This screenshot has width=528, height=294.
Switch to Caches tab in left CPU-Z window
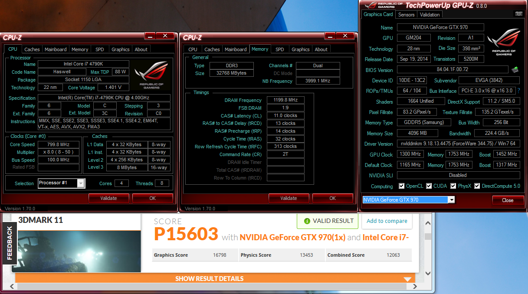pyautogui.click(x=32, y=49)
